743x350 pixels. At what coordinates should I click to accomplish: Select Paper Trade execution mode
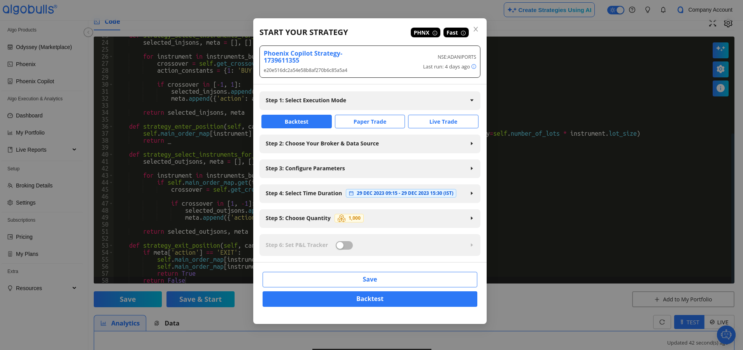(x=370, y=121)
